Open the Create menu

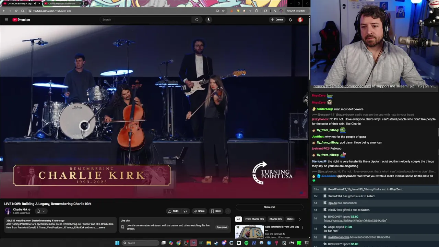tap(277, 20)
